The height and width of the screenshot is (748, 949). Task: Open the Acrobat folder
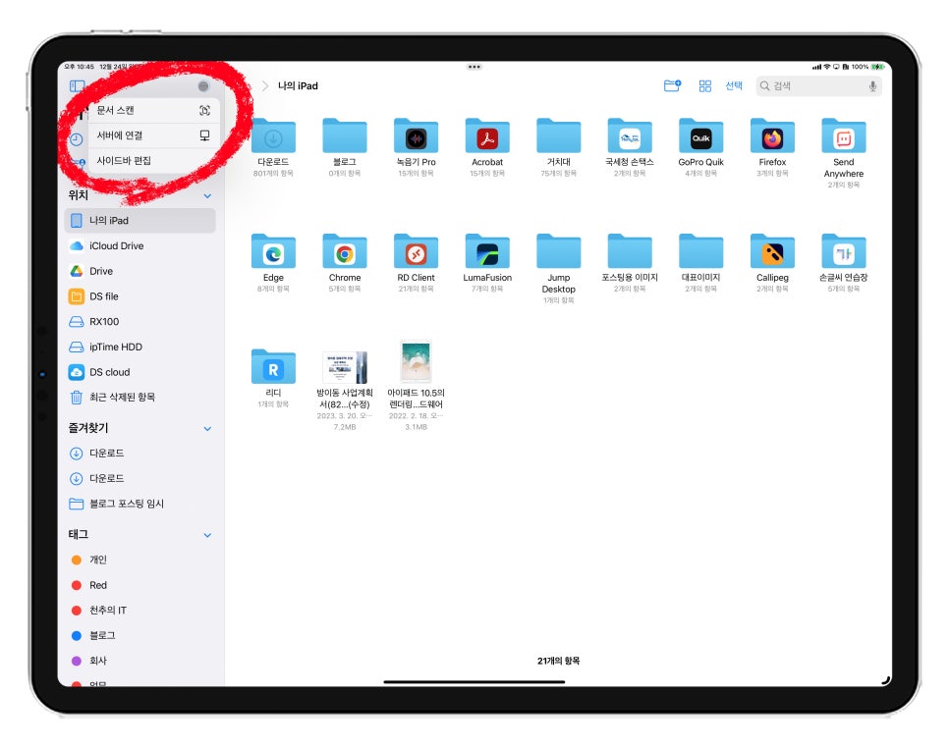pos(487,136)
